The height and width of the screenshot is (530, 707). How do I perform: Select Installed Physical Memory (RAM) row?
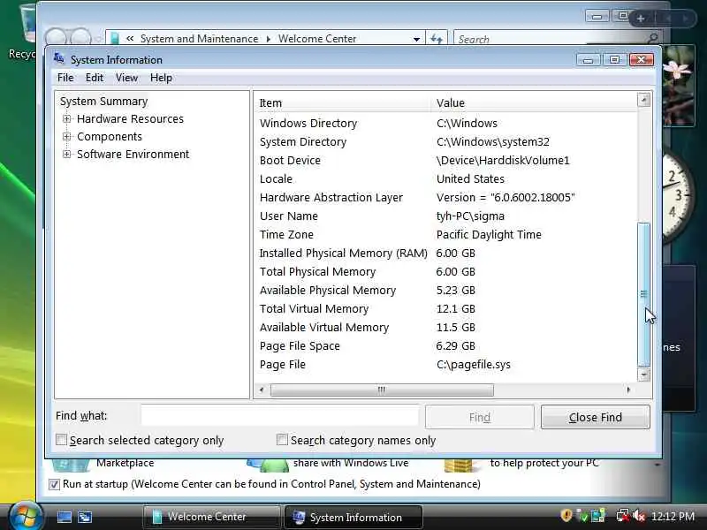click(445, 253)
